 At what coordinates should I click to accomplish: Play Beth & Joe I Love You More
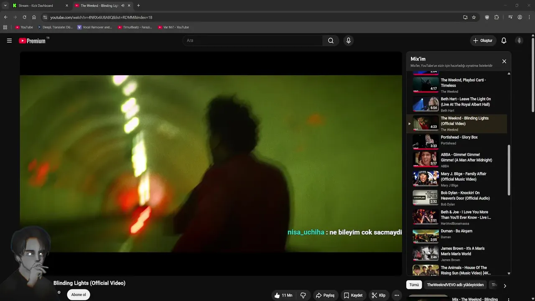tap(457, 217)
